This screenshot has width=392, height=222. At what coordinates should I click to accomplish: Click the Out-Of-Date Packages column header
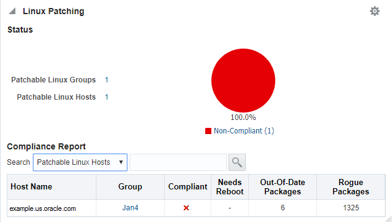[x=283, y=187]
